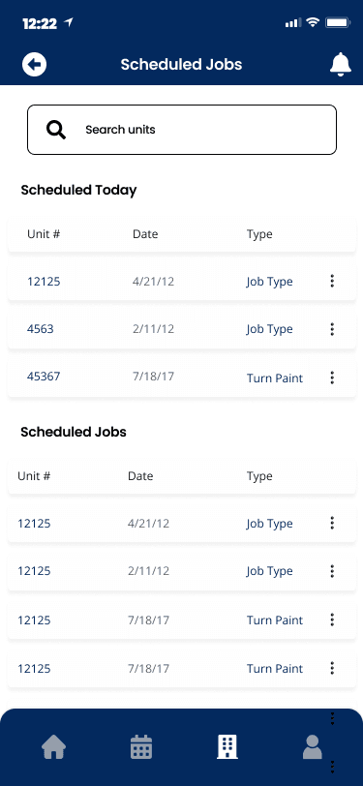Click the Date column header under Scheduled Today
The height and width of the screenshot is (786, 363).
(145, 234)
